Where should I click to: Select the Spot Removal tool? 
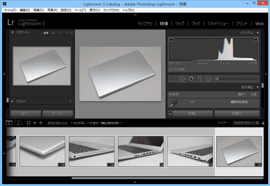182,79
